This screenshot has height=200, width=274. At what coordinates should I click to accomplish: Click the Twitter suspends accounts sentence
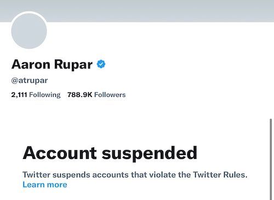[x=135, y=175]
